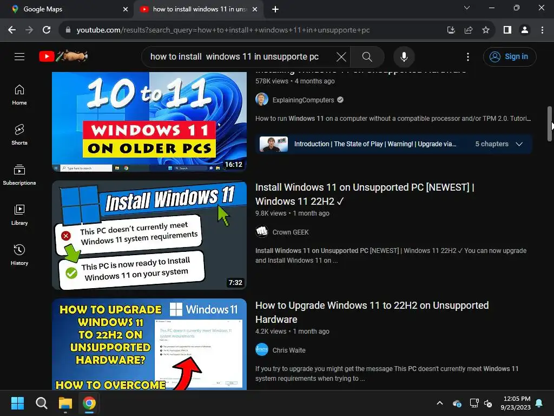Click the browser address bar URL
Image resolution: width=554 pixels, height=416 pixels.
223,30
